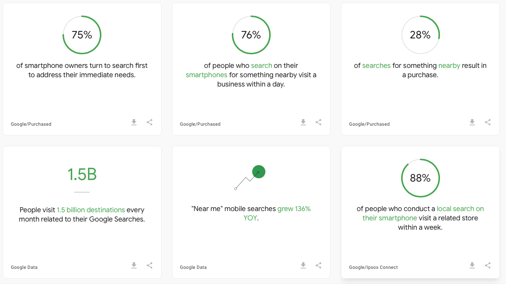Share the 88% local search card
506x284 pixels.
(x=488, y=265)
